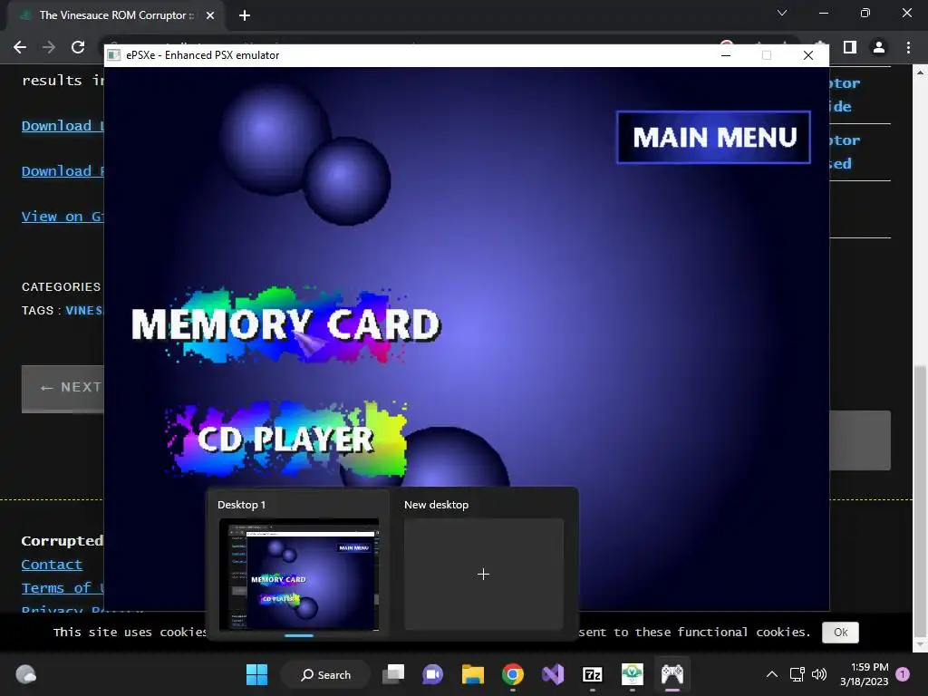Launch the Teams Chat taskbar icon
928x696 pixels.
(x=432, y=674)
